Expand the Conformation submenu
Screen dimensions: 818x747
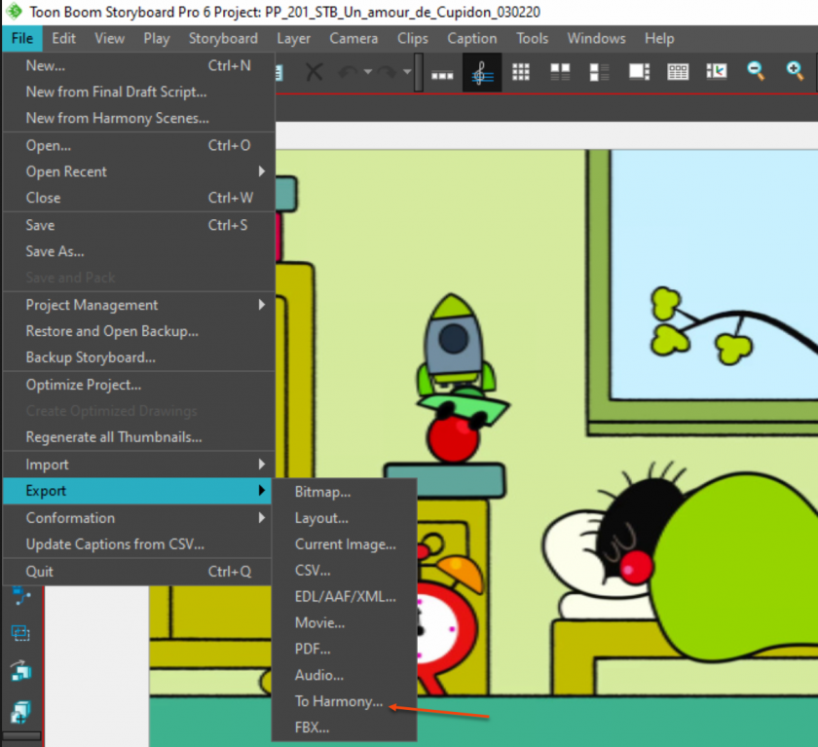point(137,518)
